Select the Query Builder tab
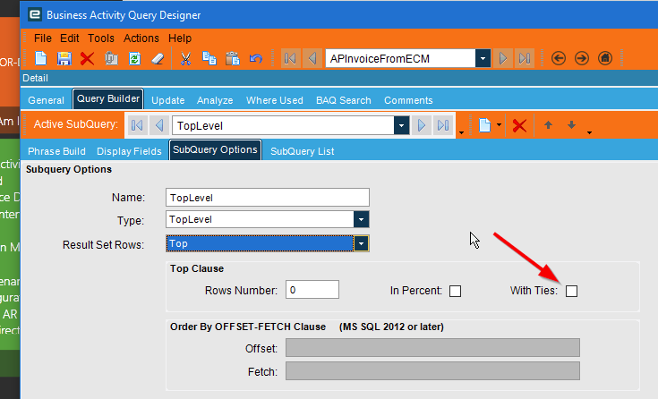Screen dimensions: 658x399 click(x=107, y=98)
